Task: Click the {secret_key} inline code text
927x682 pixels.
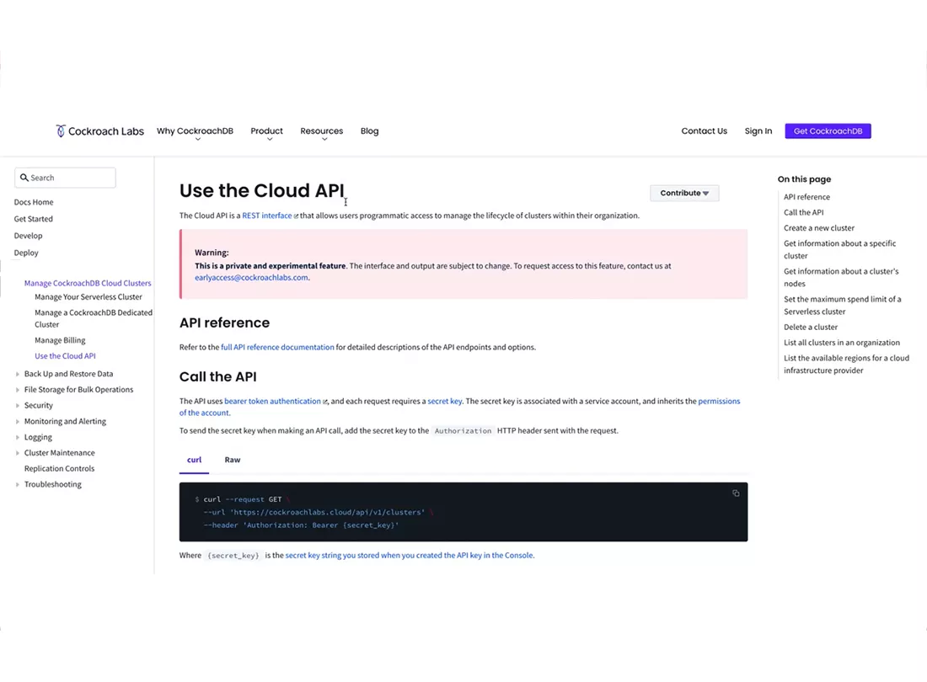Action: 233,556
